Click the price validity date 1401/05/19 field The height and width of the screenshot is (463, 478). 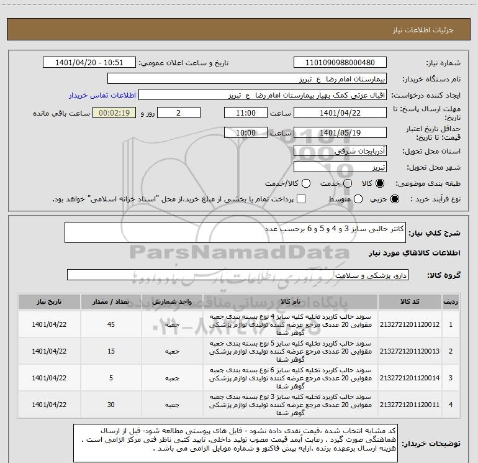tap(340, 132)
